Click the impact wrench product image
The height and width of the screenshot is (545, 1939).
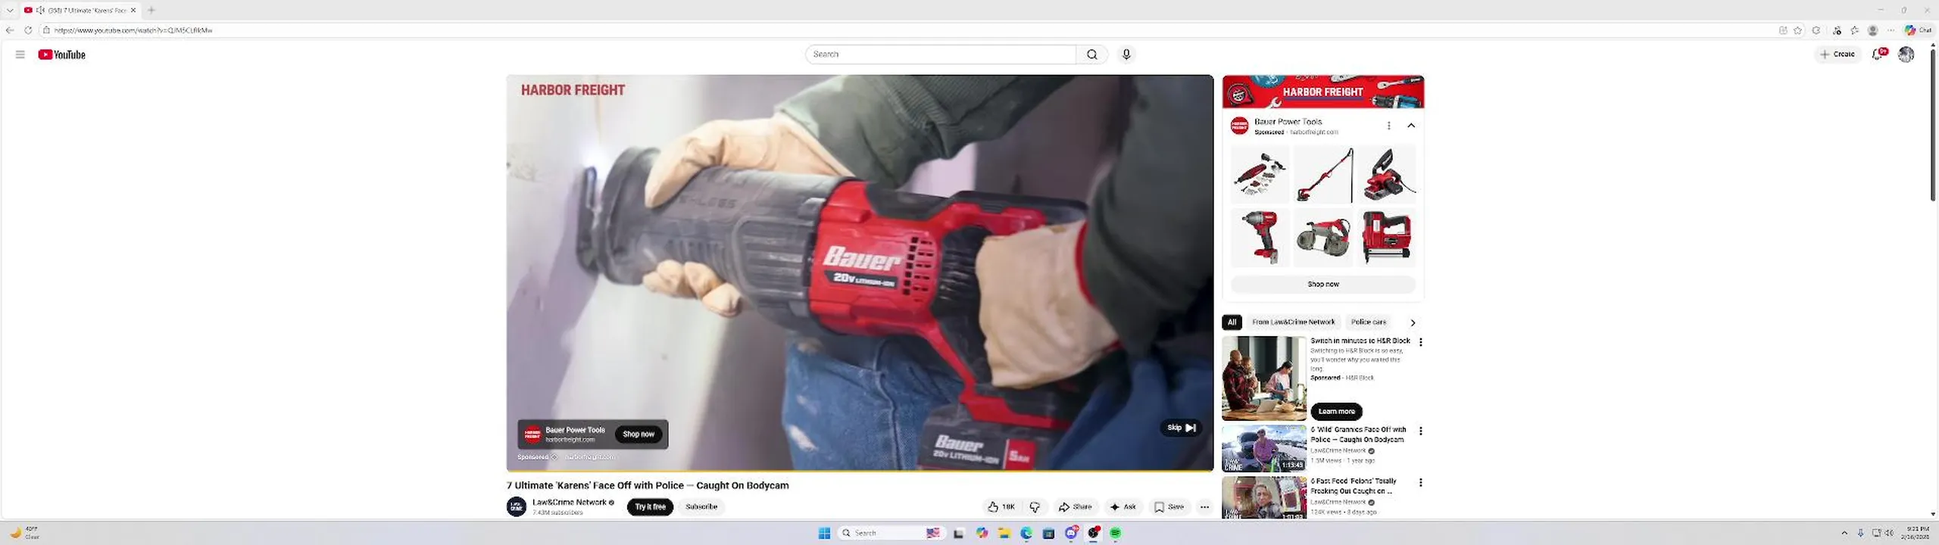point(1260,238)
